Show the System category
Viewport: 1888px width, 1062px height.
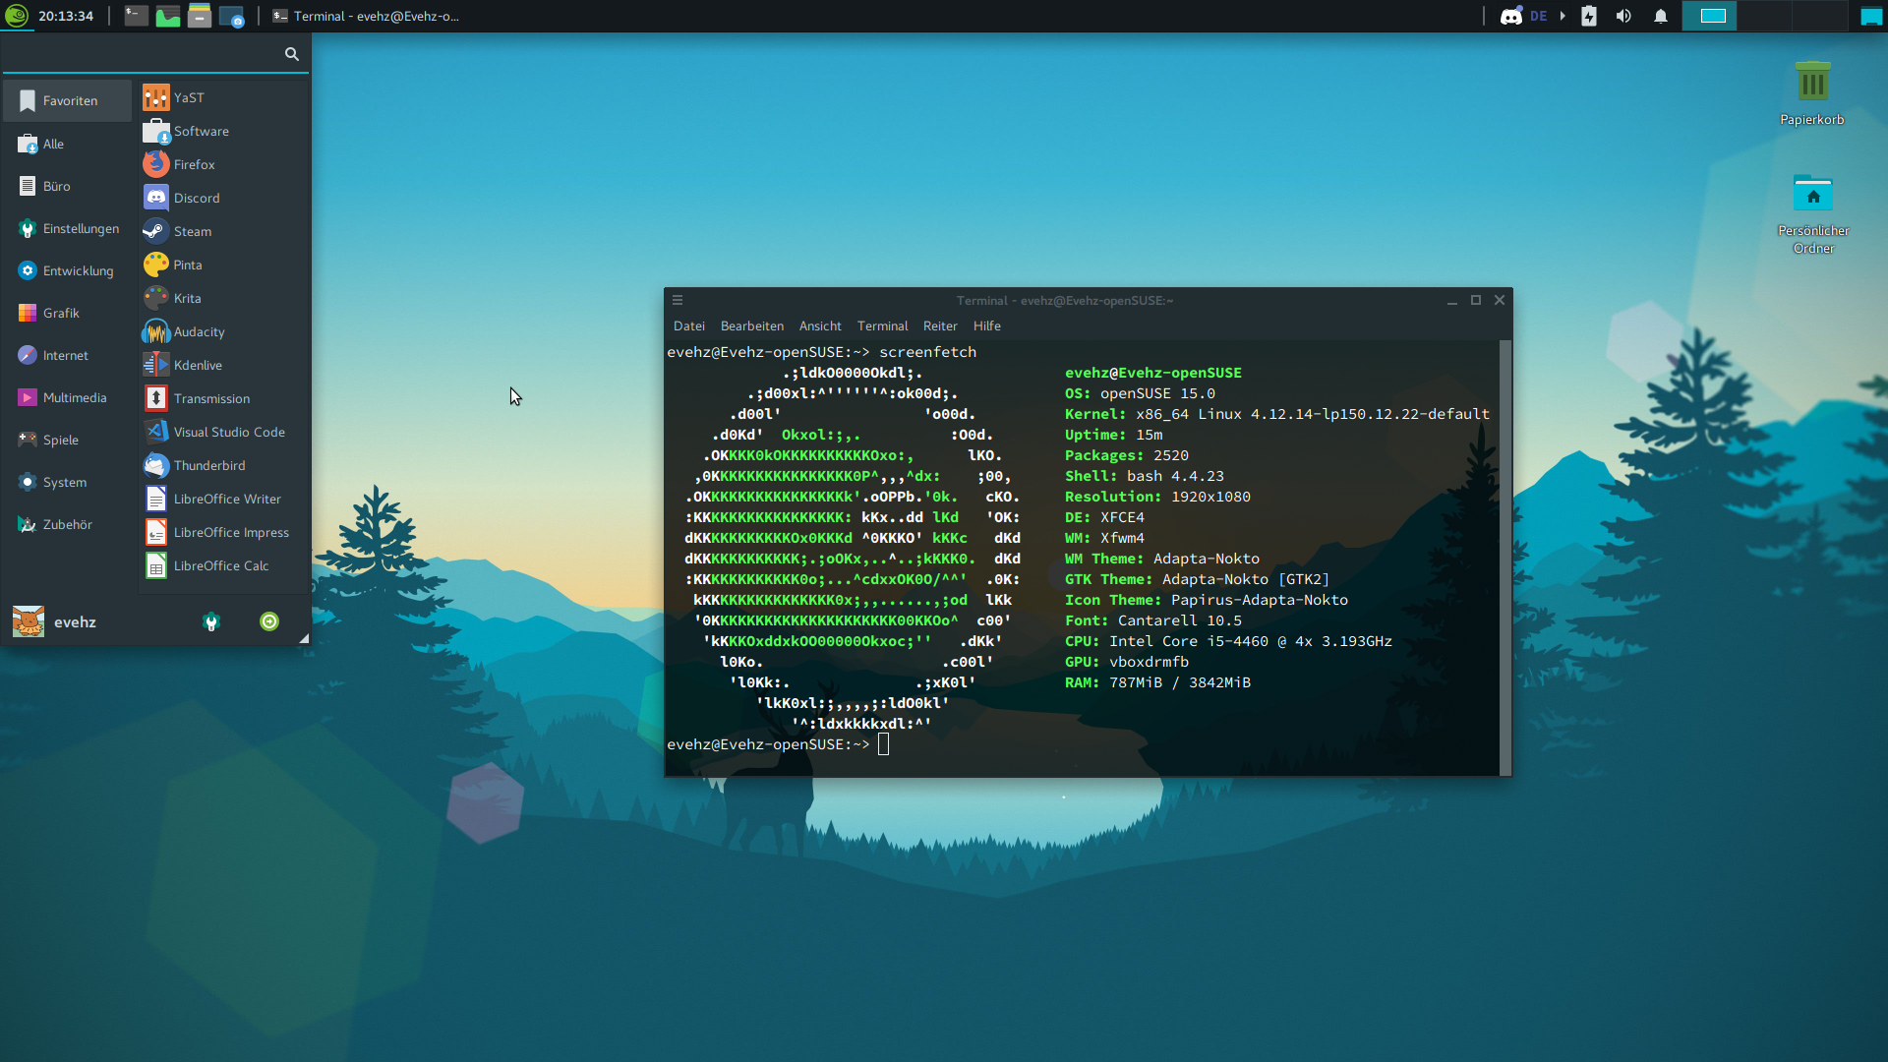tap(68, 482)
